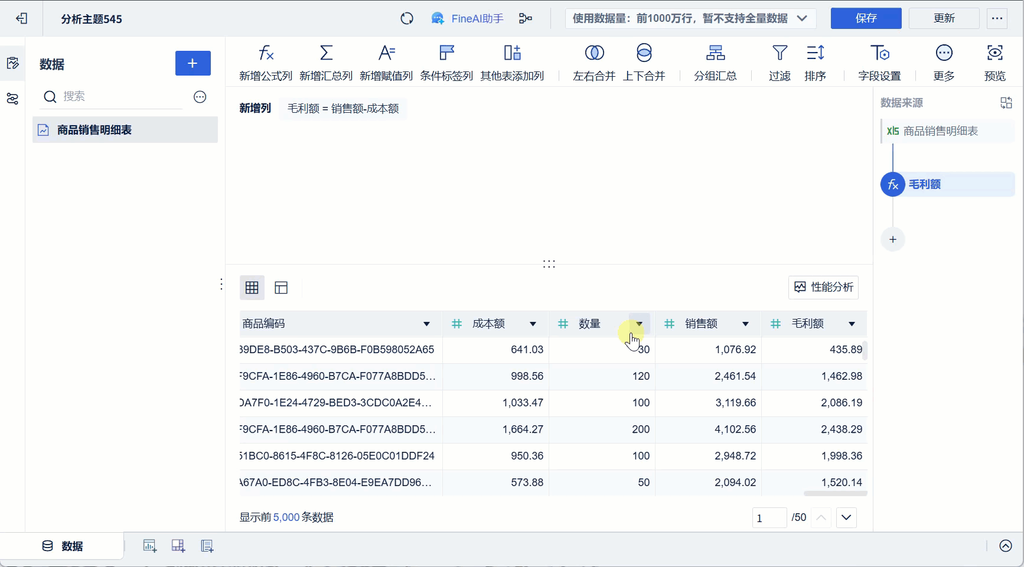Image resolution: width=1024 pixels, height=567 pixels.
Task: Click the 5,000 rows link
Action: click(286, 517)
